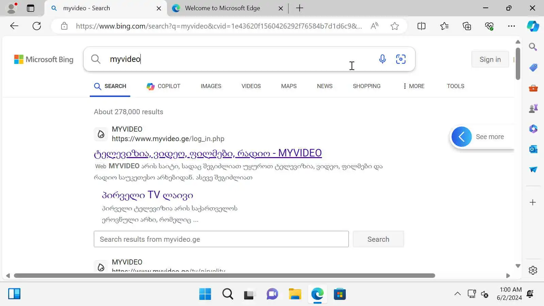The width and height of the screenshot is (544, 306).
Task: Open Tools briefcase in Edge sidebar
Action: pos(533,88)
